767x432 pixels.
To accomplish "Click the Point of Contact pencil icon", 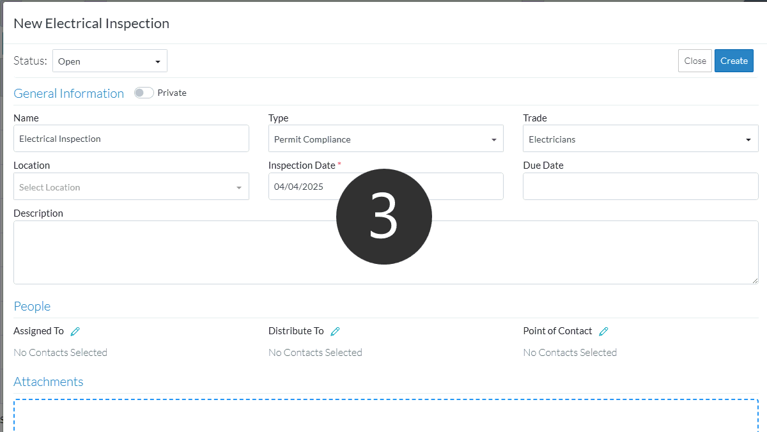I will (x=603, y=331).
